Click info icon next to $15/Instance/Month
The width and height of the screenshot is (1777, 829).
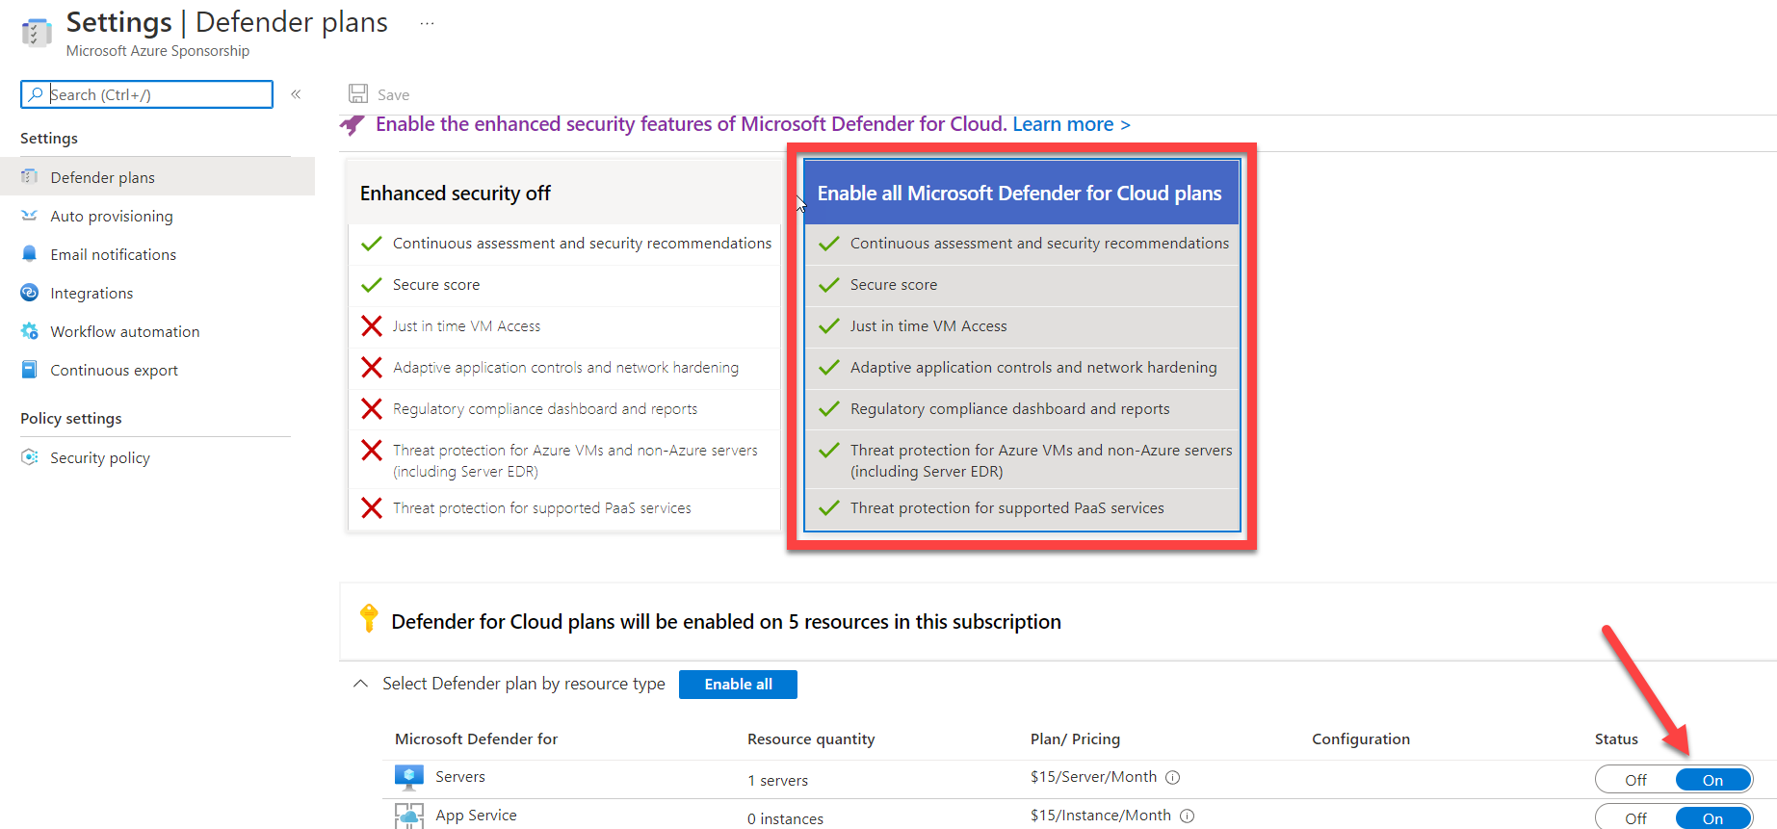pyautogui.click(x=1188, y=816)
